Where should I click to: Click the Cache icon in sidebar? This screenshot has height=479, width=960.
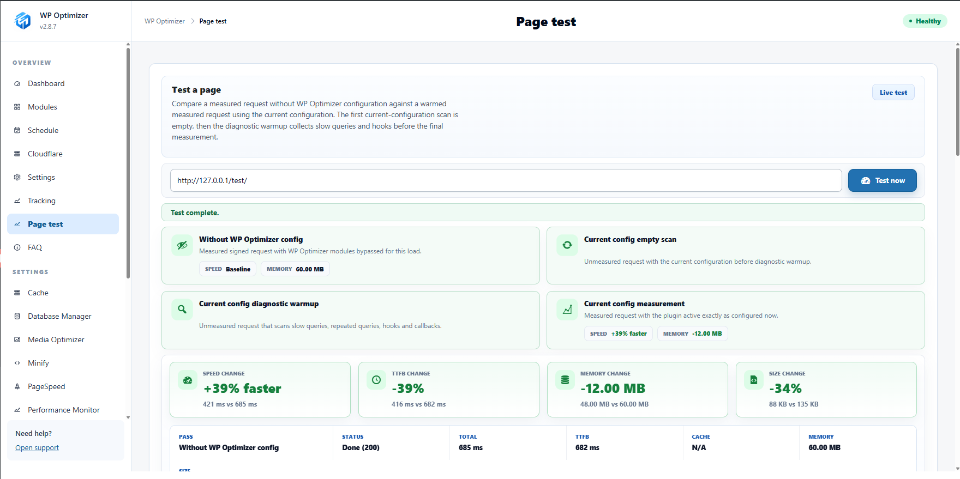coord(17,293)
